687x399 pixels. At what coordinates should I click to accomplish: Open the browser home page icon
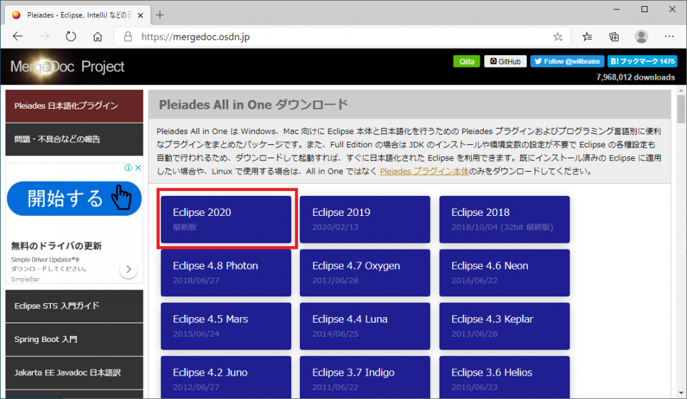pos(98,36)
